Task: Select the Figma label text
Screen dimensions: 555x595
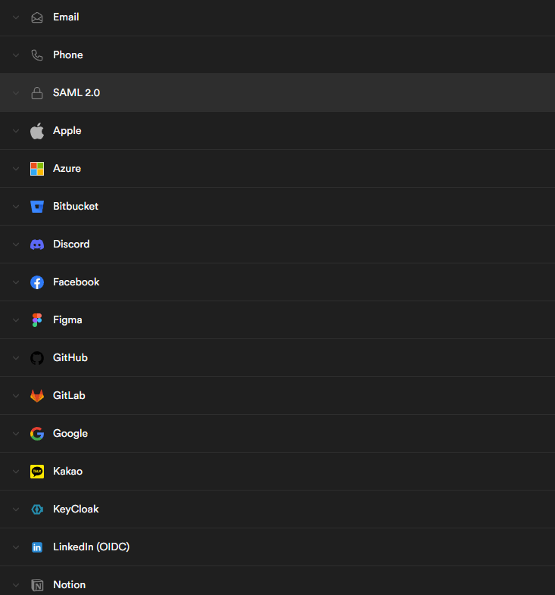Action: (x=67, y=320)
